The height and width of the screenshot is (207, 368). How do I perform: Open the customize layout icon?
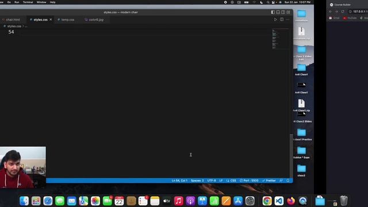pos(288,12)
